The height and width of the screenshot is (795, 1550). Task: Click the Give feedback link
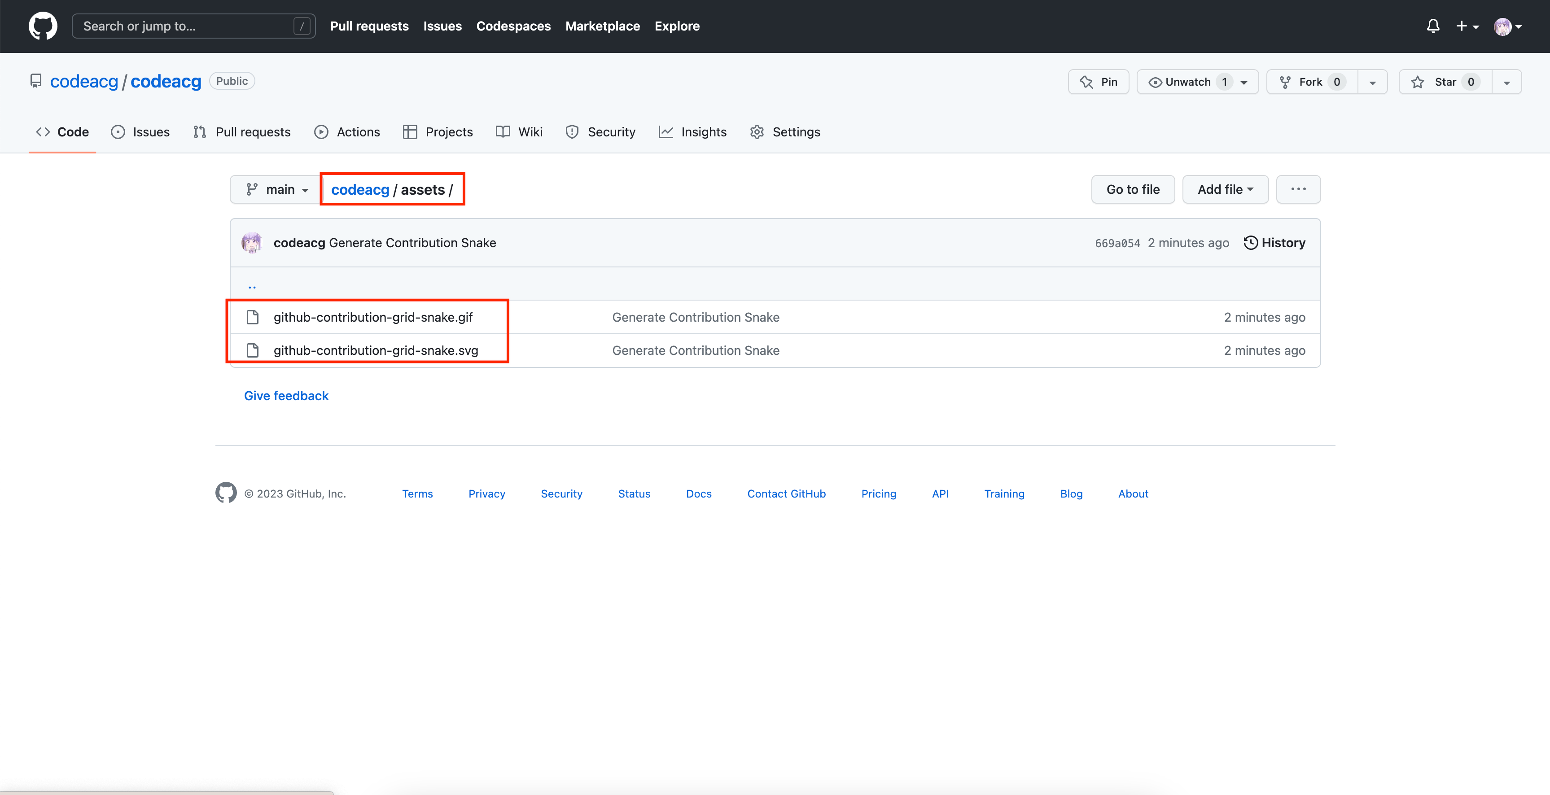(x=286, y=396)
